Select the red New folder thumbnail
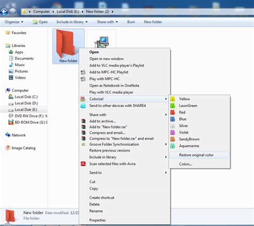 69,46
